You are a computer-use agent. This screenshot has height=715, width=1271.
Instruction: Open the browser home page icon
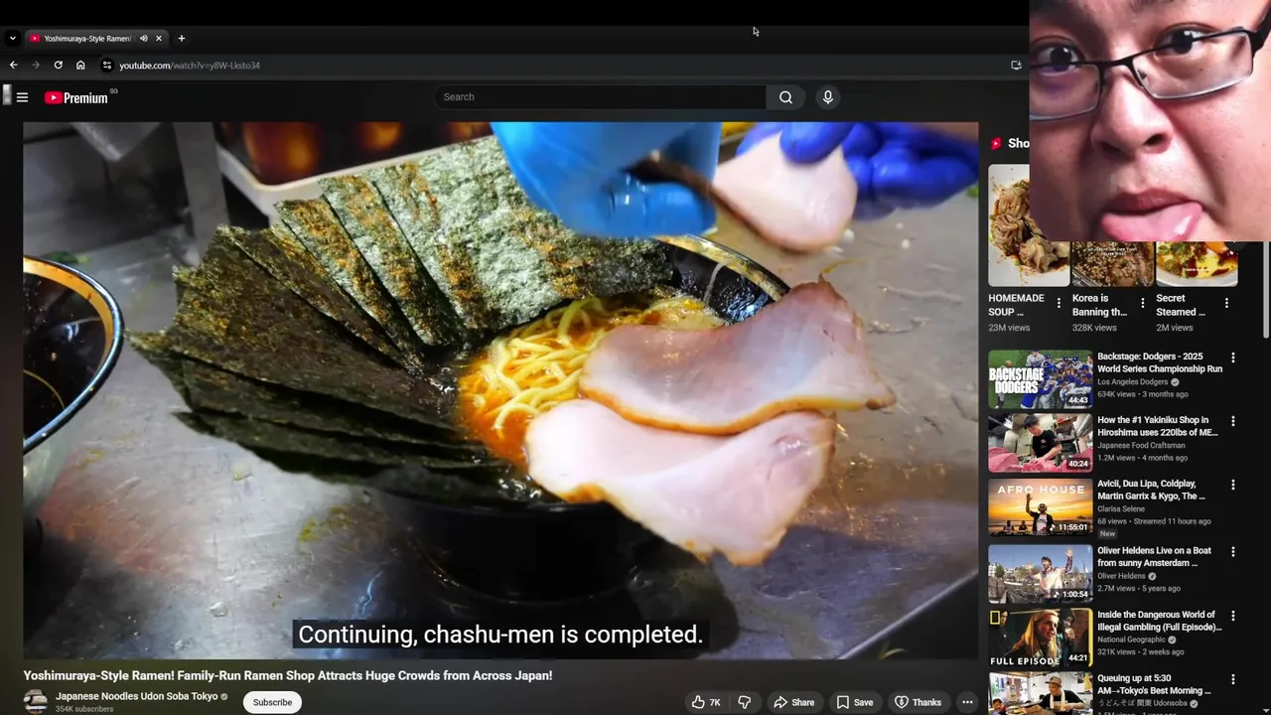[x=80, y=66]
